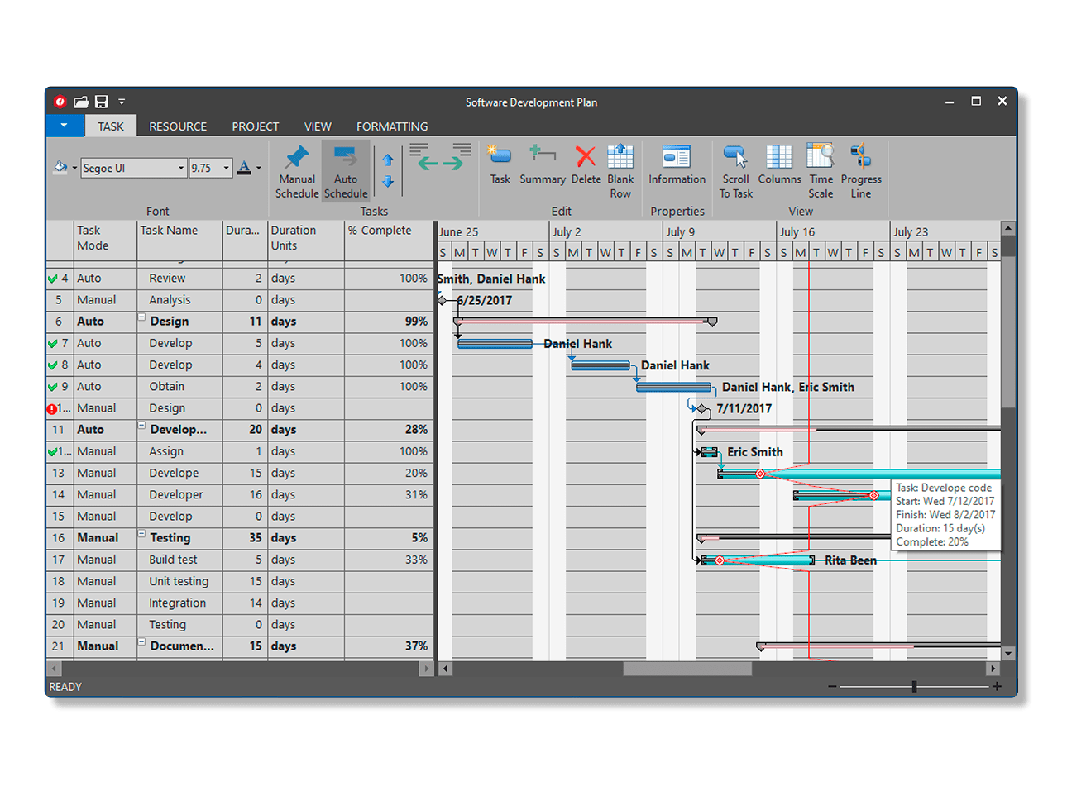The height and width of the screenshot is (791, 1067).
Task: Insert a Blank Row
Action: [620, 169]
